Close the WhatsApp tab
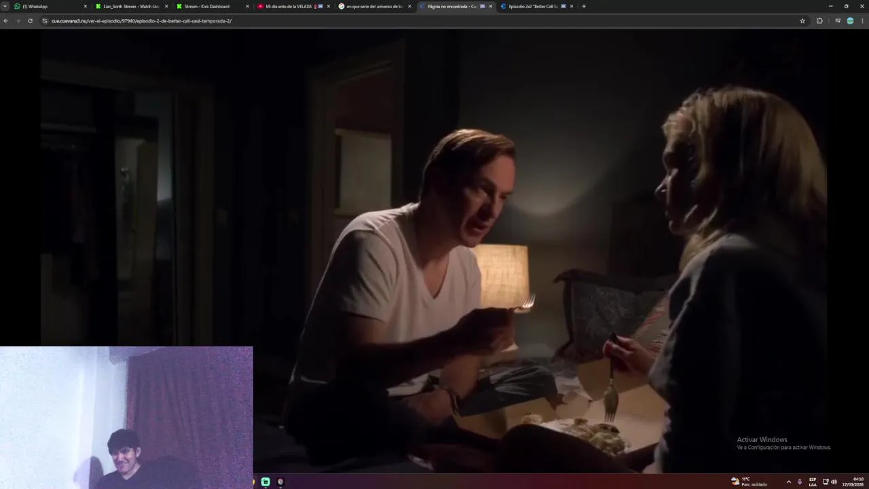The image size is (869, 489). pyautogui.click(x=85, y=6)
